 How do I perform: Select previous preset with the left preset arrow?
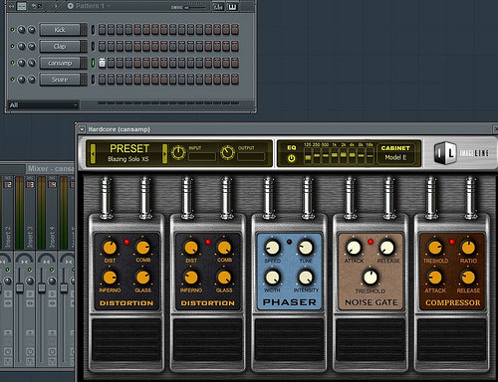(x=93, y=153)
